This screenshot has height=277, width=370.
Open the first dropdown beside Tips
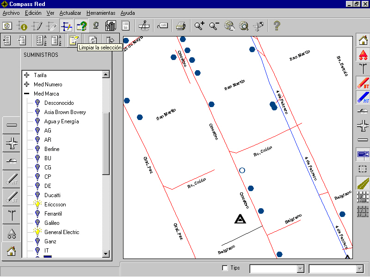[300, 269]
